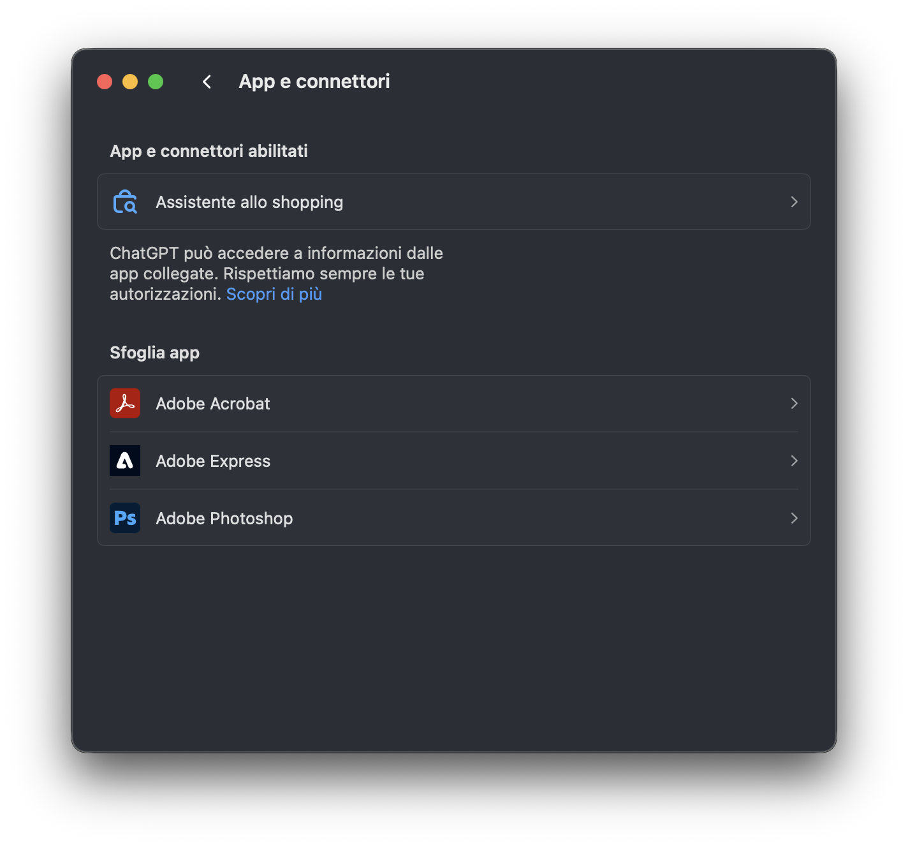Close the window with the red button

click(x=105, y=82)
